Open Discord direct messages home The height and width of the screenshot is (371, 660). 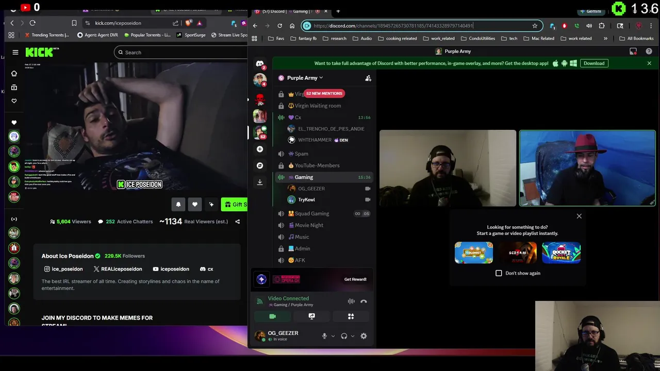tap(260, 63)
